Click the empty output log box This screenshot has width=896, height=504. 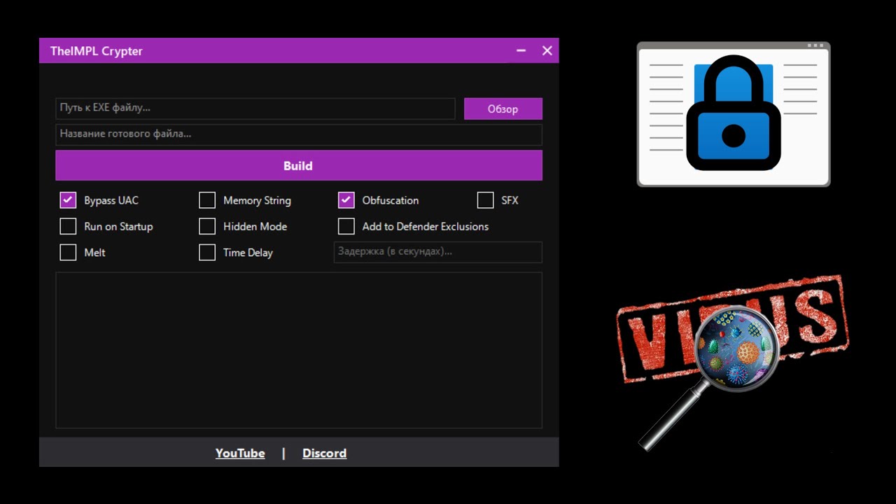click(x=299, y=350)
